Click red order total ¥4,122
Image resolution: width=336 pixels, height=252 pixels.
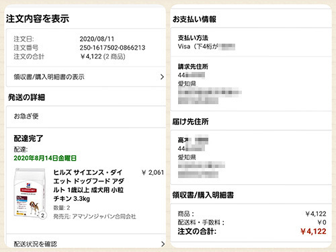coord(313,231)
